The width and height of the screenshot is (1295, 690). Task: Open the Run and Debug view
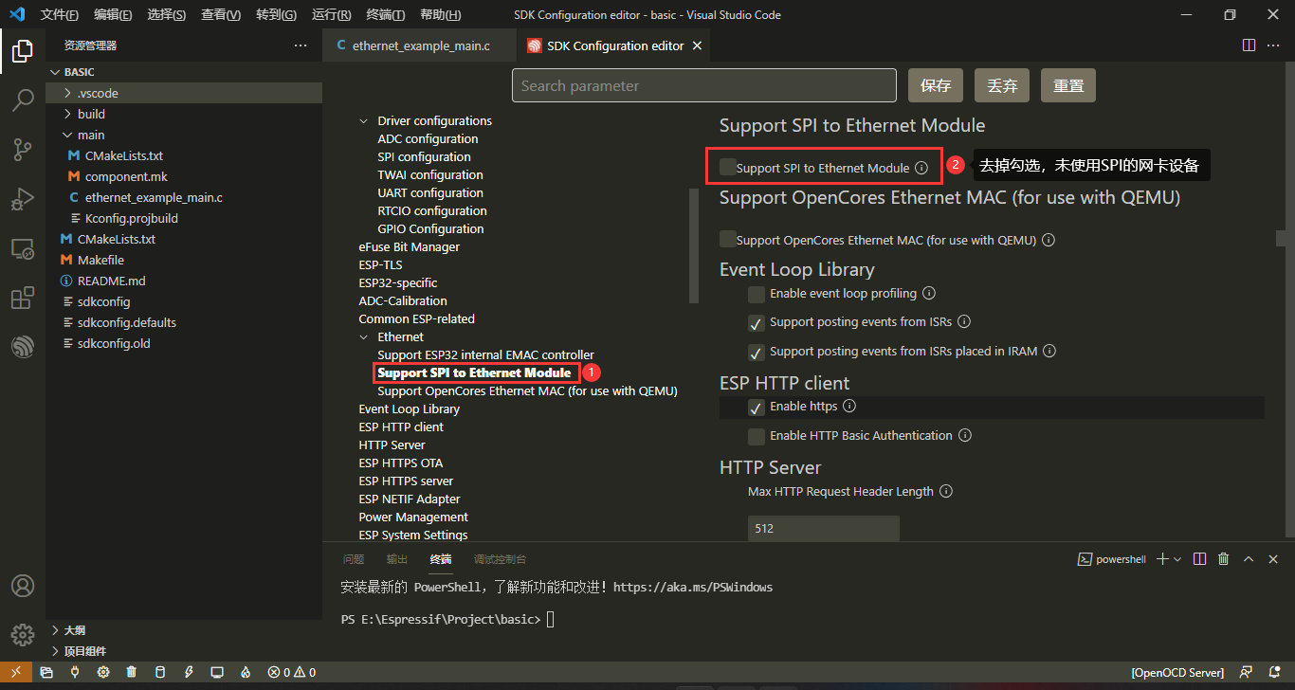pyautogui.click(x=23, y=199)
